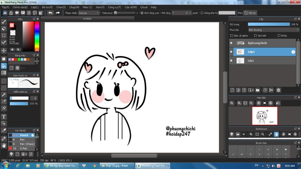Select the Bucket fill tool
This screenshot has width=301, height=169.
click(x=4, y=66)
